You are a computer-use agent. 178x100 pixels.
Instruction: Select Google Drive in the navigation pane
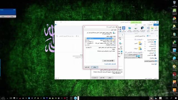[151, 51]
